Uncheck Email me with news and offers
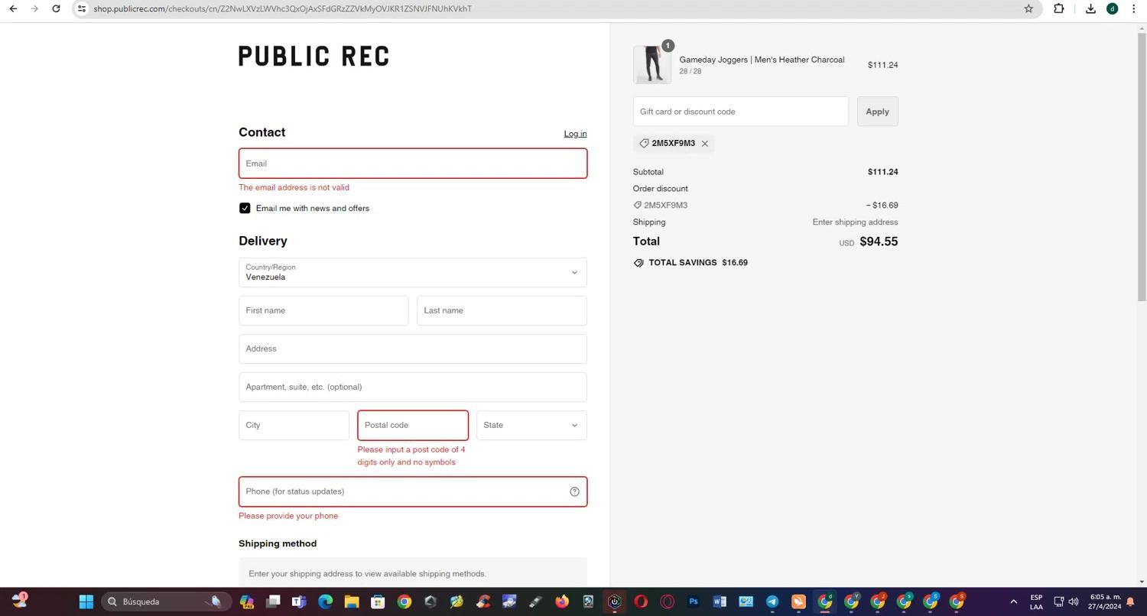Image resolution: width=1147 pixels, height=616 pixels. (x=245, y=208)
